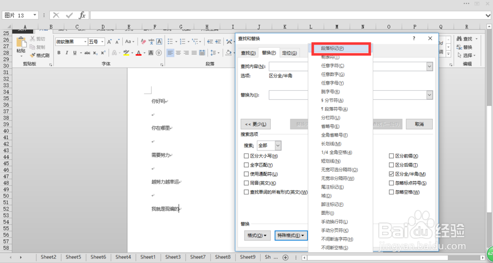Open the Excel Name Box dropdown arrow

35,15
